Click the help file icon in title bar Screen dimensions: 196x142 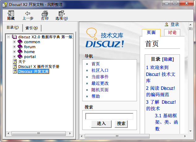coord(5,5)
